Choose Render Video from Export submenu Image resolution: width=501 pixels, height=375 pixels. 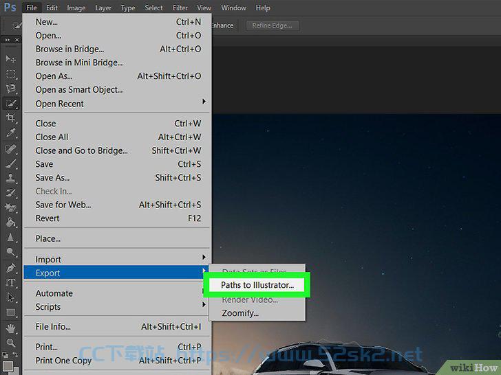click(x=257, y=299)
